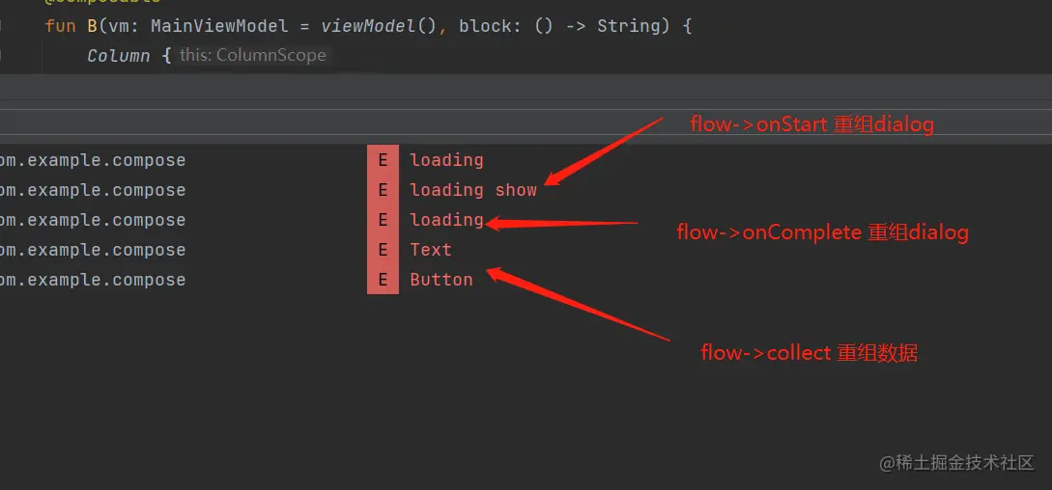Click the "this: ColumnScope" inlay hint

coord(253,55)
